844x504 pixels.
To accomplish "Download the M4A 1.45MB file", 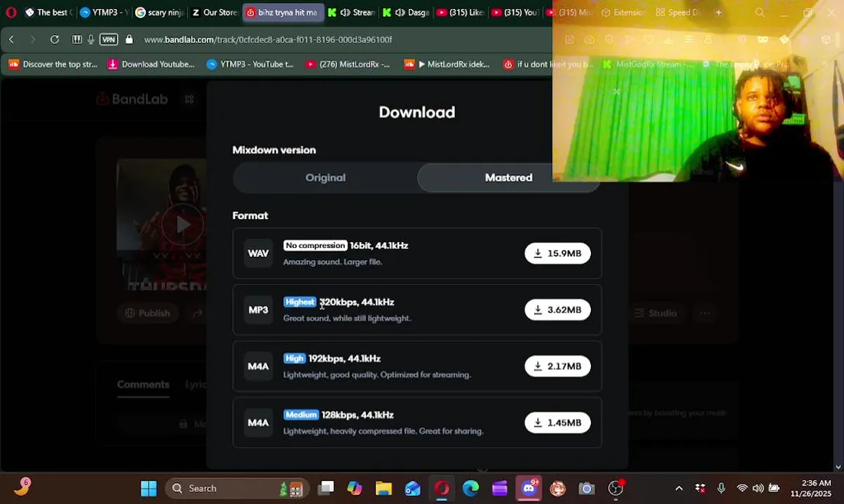I will (x=557, y=423).
